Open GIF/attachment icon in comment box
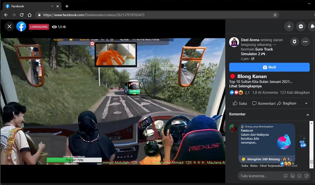The width and height of the screenshot is (315, 185). (293, 176)
